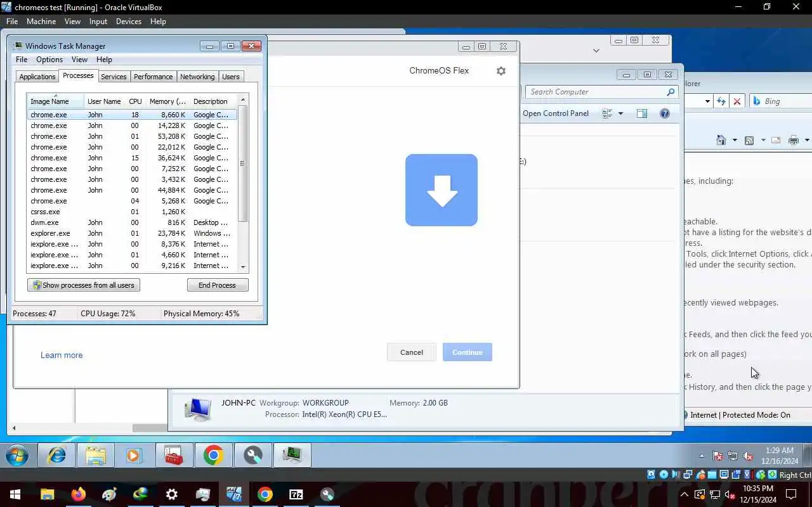Click the JOHN-PC computer icon in details pane

pyautogui.click(x=198, y=409)
